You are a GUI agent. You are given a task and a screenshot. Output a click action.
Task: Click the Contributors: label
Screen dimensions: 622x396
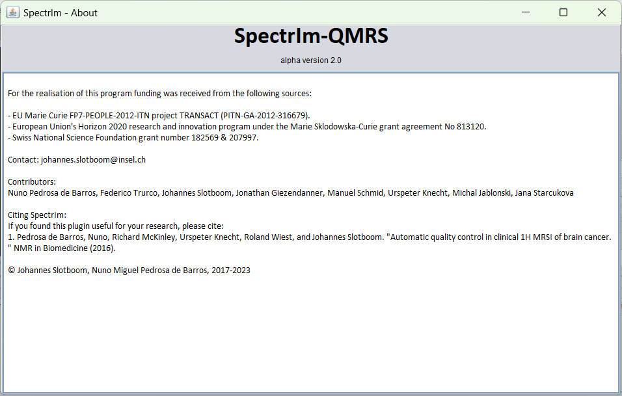point(32,182)
